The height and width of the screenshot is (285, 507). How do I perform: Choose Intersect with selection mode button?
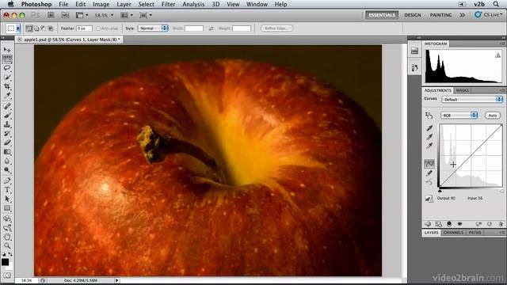tap(50, 28)
